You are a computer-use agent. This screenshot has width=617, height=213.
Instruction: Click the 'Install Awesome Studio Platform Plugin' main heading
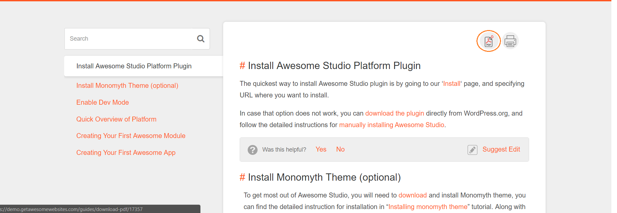334,66
